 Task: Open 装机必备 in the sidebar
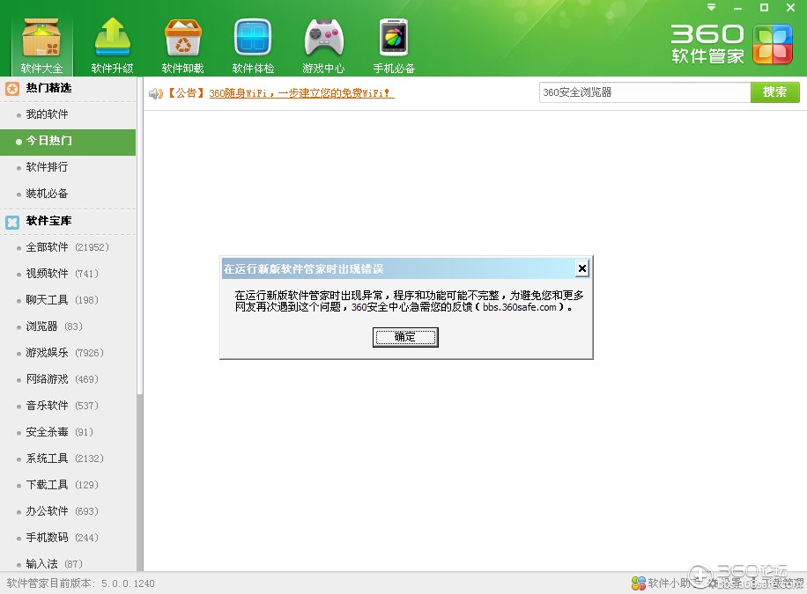point(68,194)
